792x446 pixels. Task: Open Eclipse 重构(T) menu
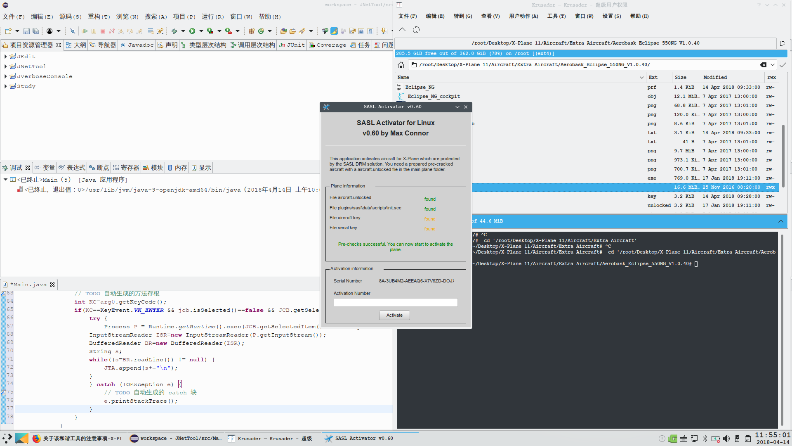coord(99,17)
